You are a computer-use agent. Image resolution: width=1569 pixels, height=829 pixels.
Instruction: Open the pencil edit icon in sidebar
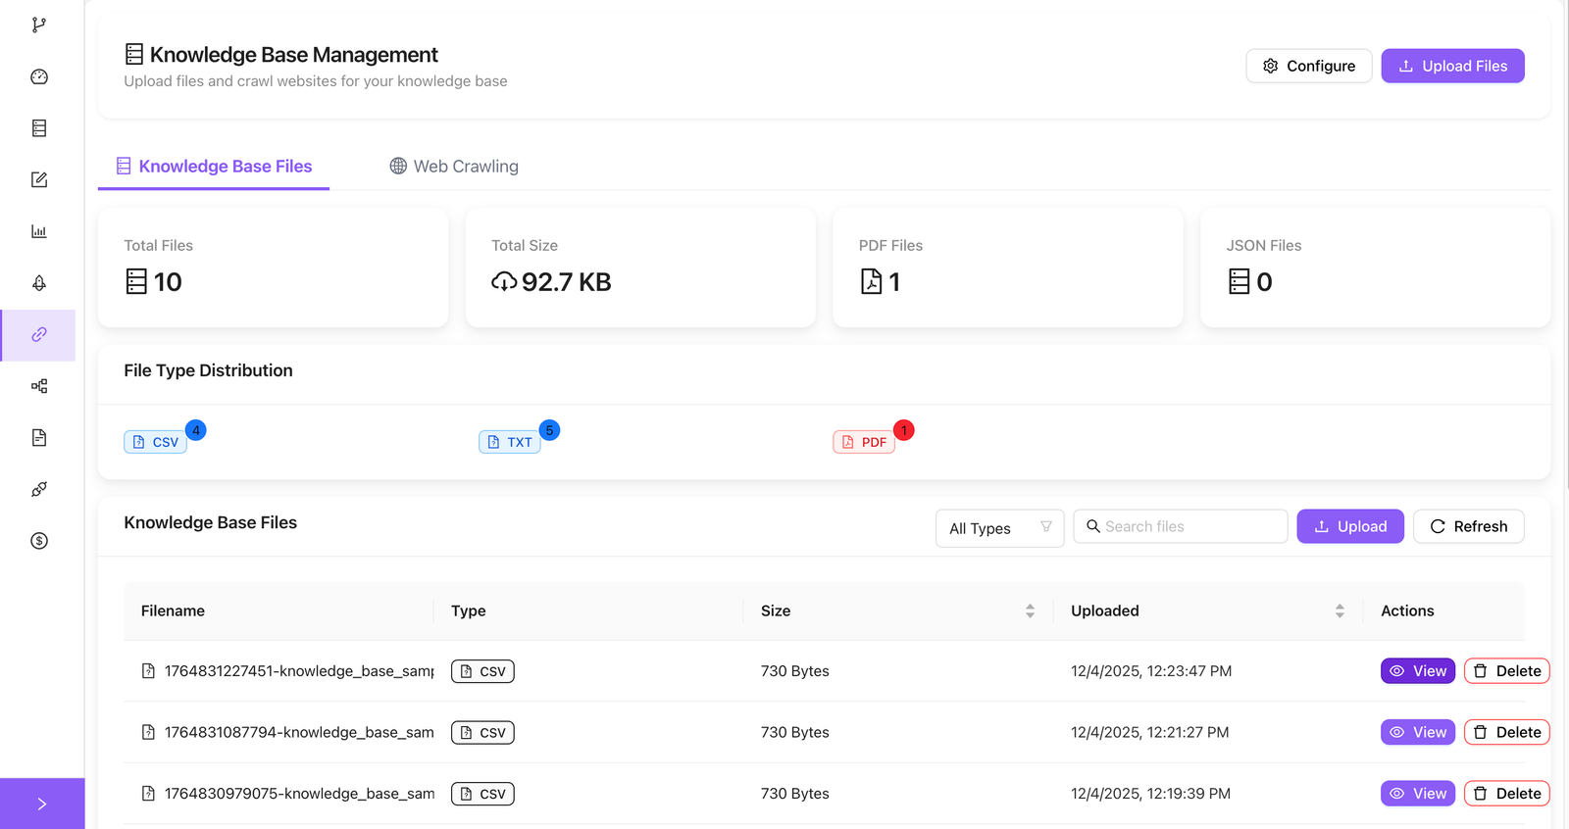point(39,180)
